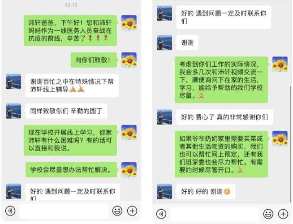Tap sunflower avatar beside 如果爷爷奶奶家里 message
The width and height of the screenshot is (293, 224).
(x=280, y=138)
